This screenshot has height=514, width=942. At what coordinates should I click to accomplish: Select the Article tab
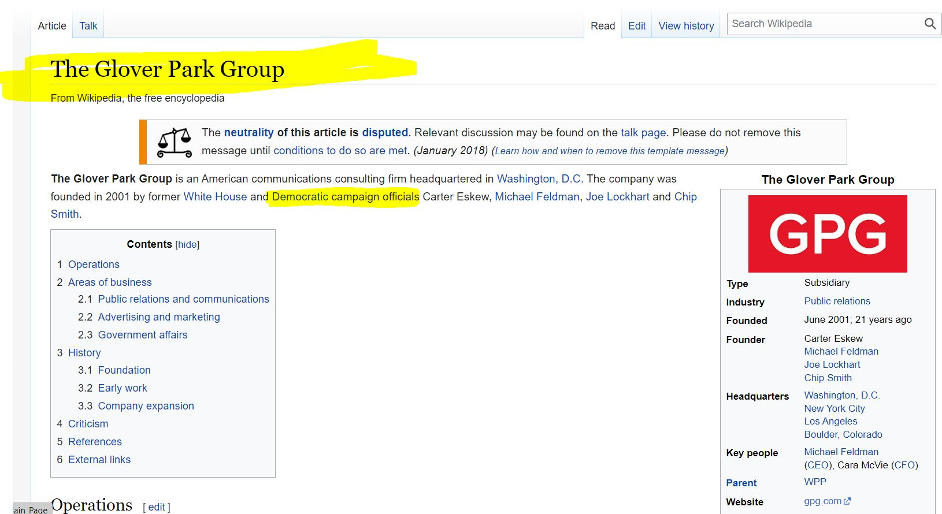(x=52, y=26)
